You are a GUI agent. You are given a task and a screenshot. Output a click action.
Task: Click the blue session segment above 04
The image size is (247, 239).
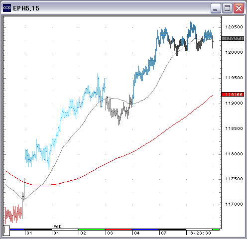point(145,230)
